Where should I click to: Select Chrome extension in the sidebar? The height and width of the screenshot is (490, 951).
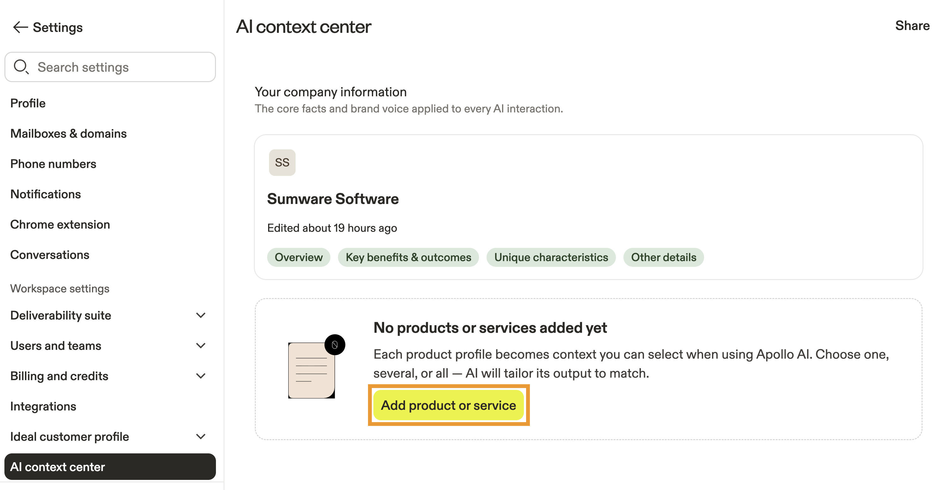coord(60,224)
